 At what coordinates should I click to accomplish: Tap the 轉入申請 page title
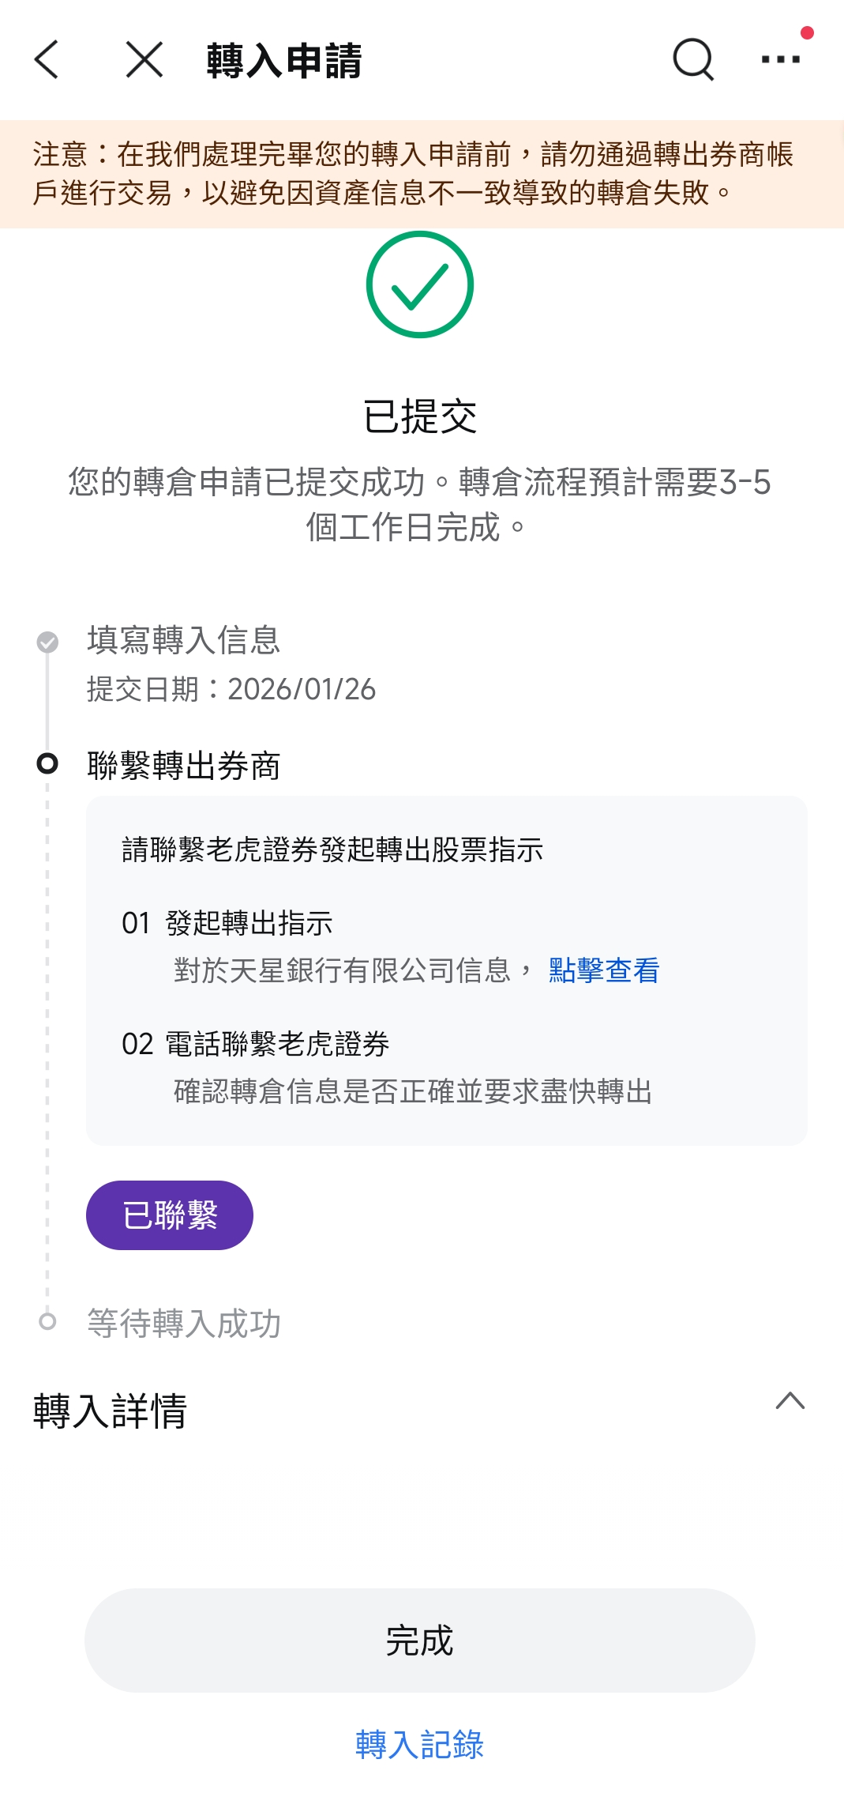pos(284,61)
